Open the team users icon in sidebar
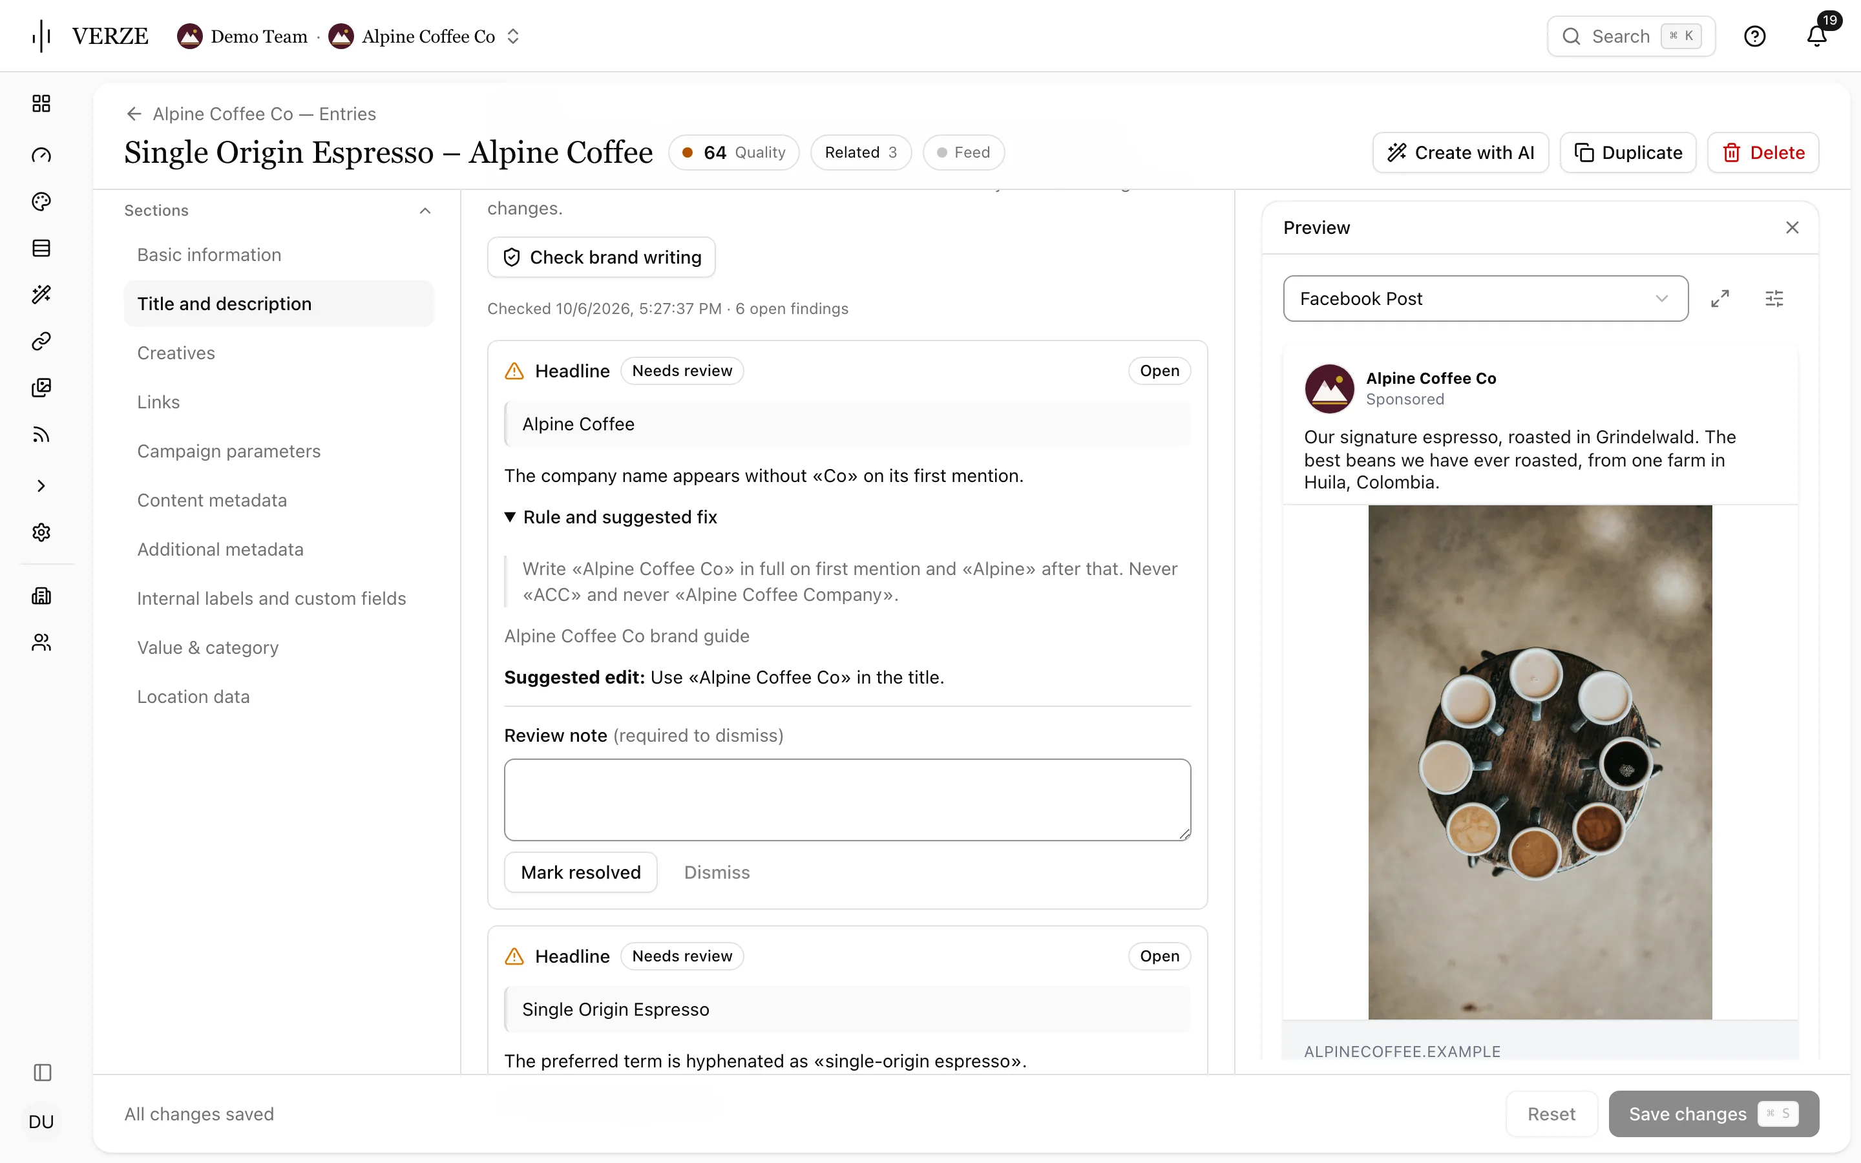This screenshot has height=1163, width=1861. [41, 642]
